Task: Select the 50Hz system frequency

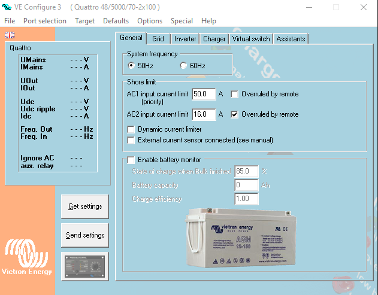Action: point(132,65)
